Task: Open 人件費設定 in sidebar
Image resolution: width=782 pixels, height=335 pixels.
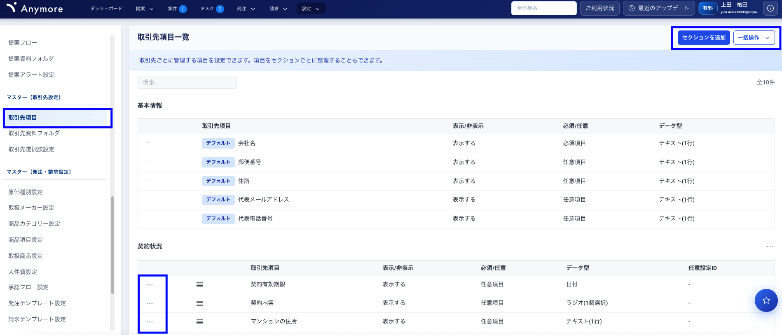Action: [x=23, y=272]
